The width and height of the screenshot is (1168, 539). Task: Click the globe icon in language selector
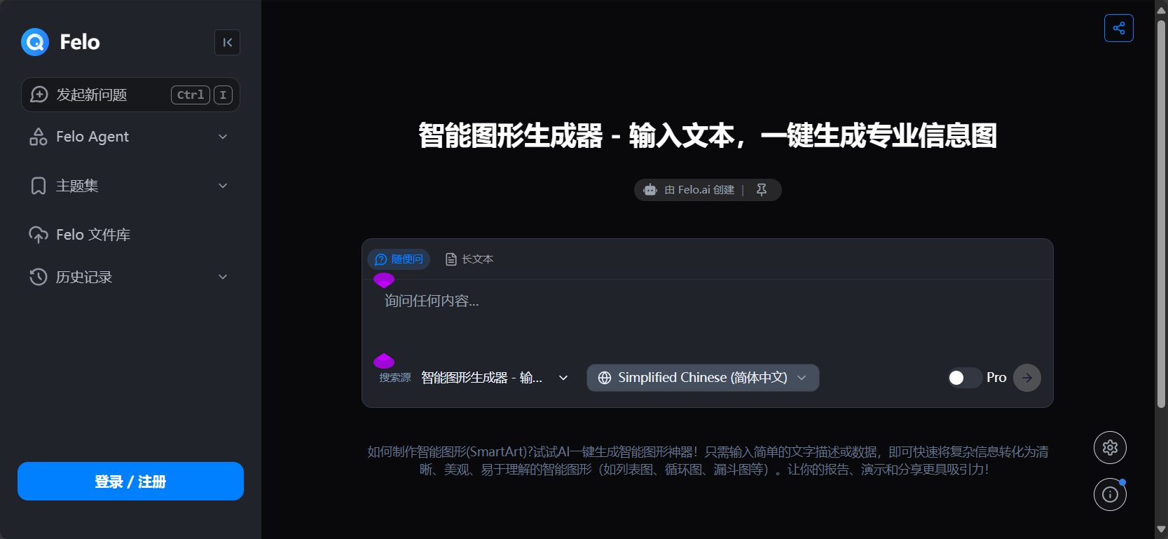605,378
